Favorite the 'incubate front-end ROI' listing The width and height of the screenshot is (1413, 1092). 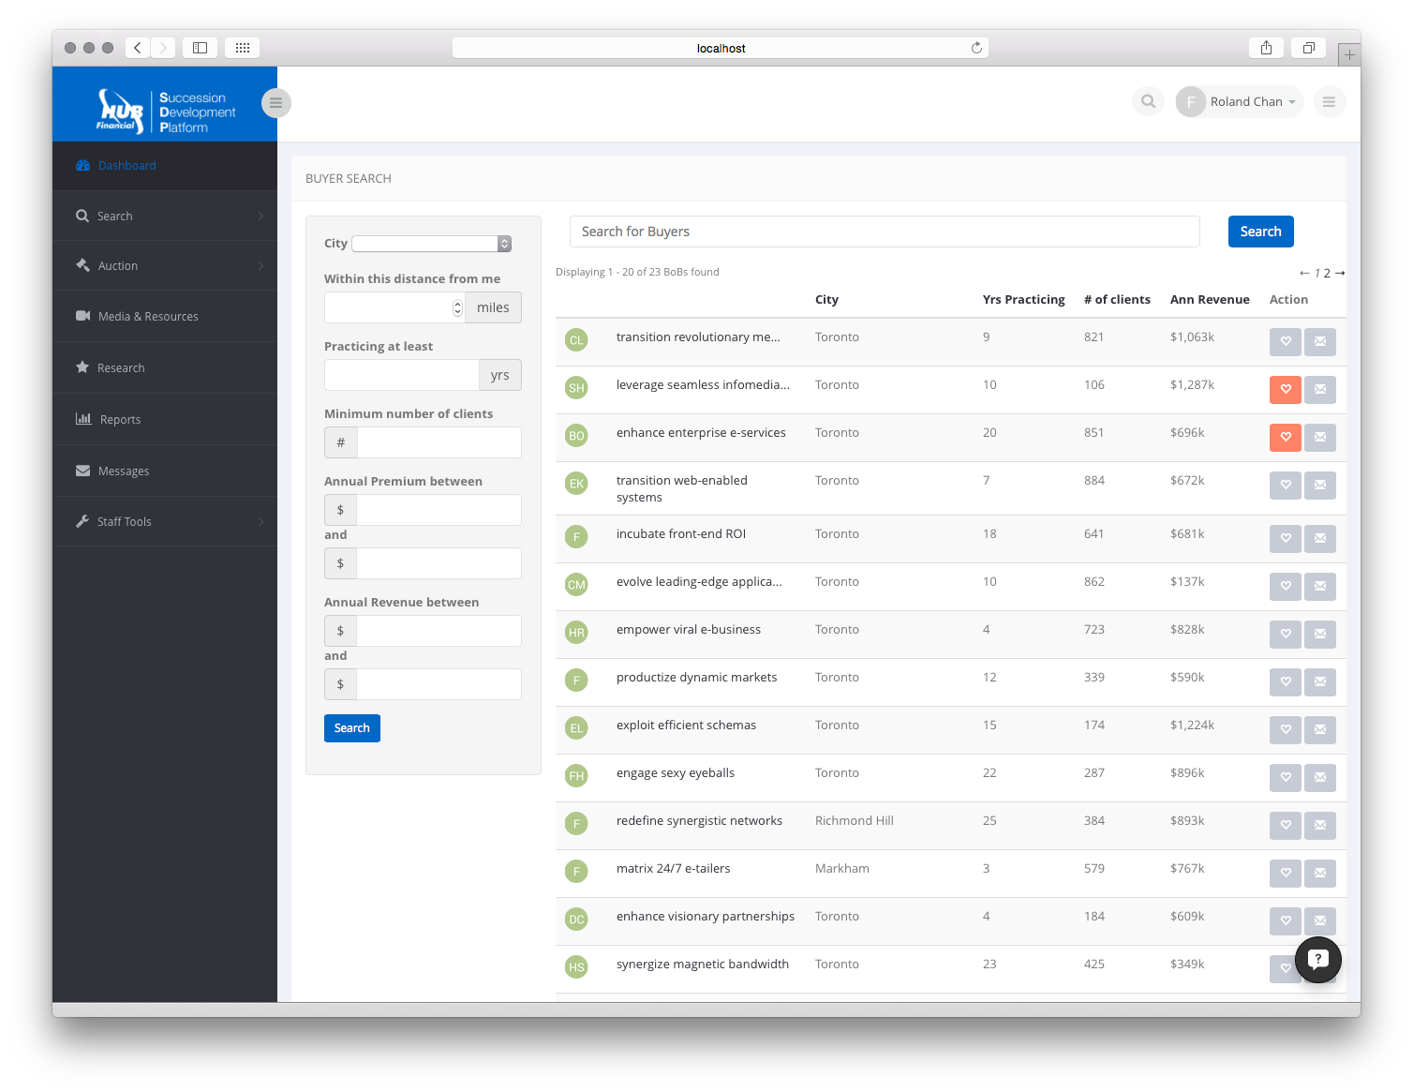[x=1286, y=539]
